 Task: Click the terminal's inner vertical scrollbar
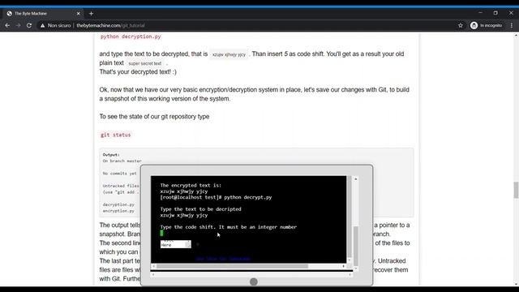tap(349, 217)
